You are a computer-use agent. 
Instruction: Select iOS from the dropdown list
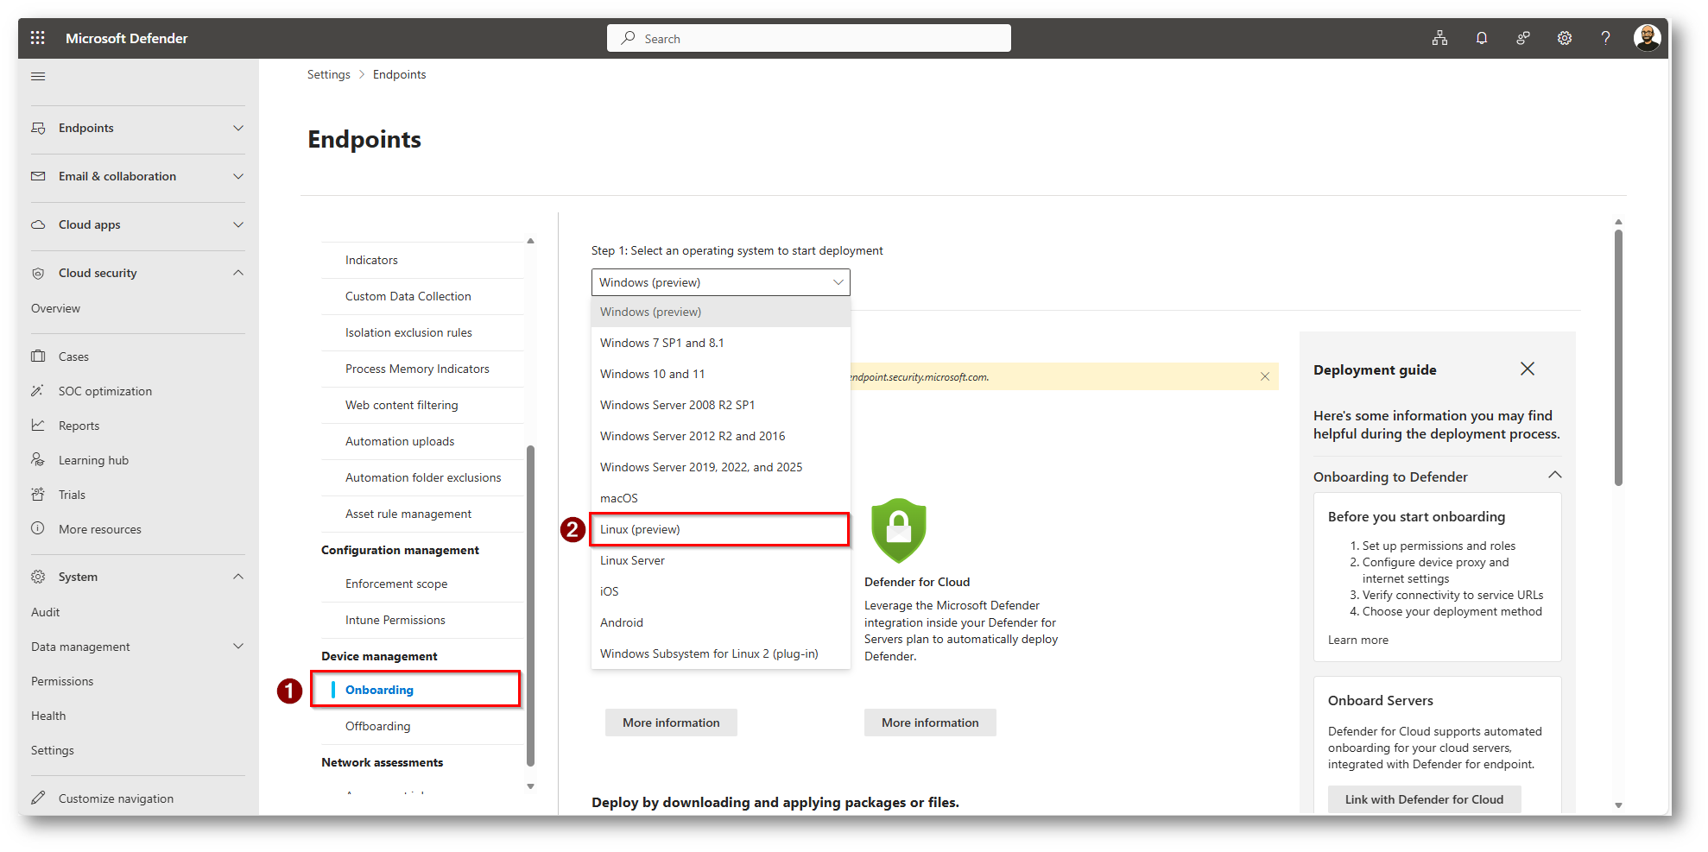click(720, 591)
